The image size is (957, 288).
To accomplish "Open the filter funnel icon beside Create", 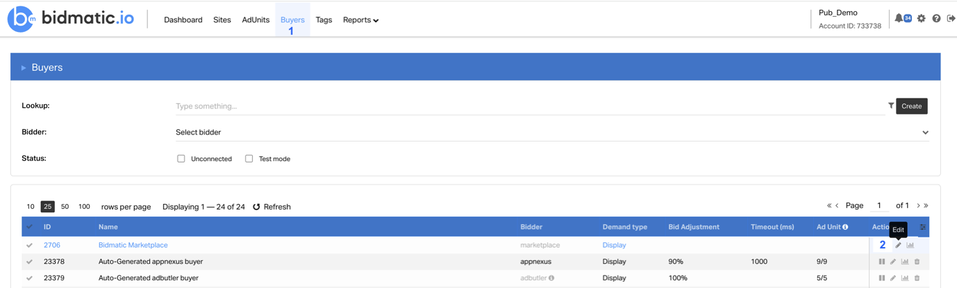I will tap(891, 105).
